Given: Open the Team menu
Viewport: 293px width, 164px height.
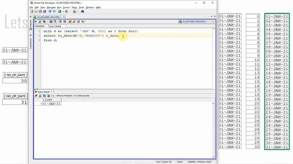Looking at the screenshot, I should click(x=74, y=7).
